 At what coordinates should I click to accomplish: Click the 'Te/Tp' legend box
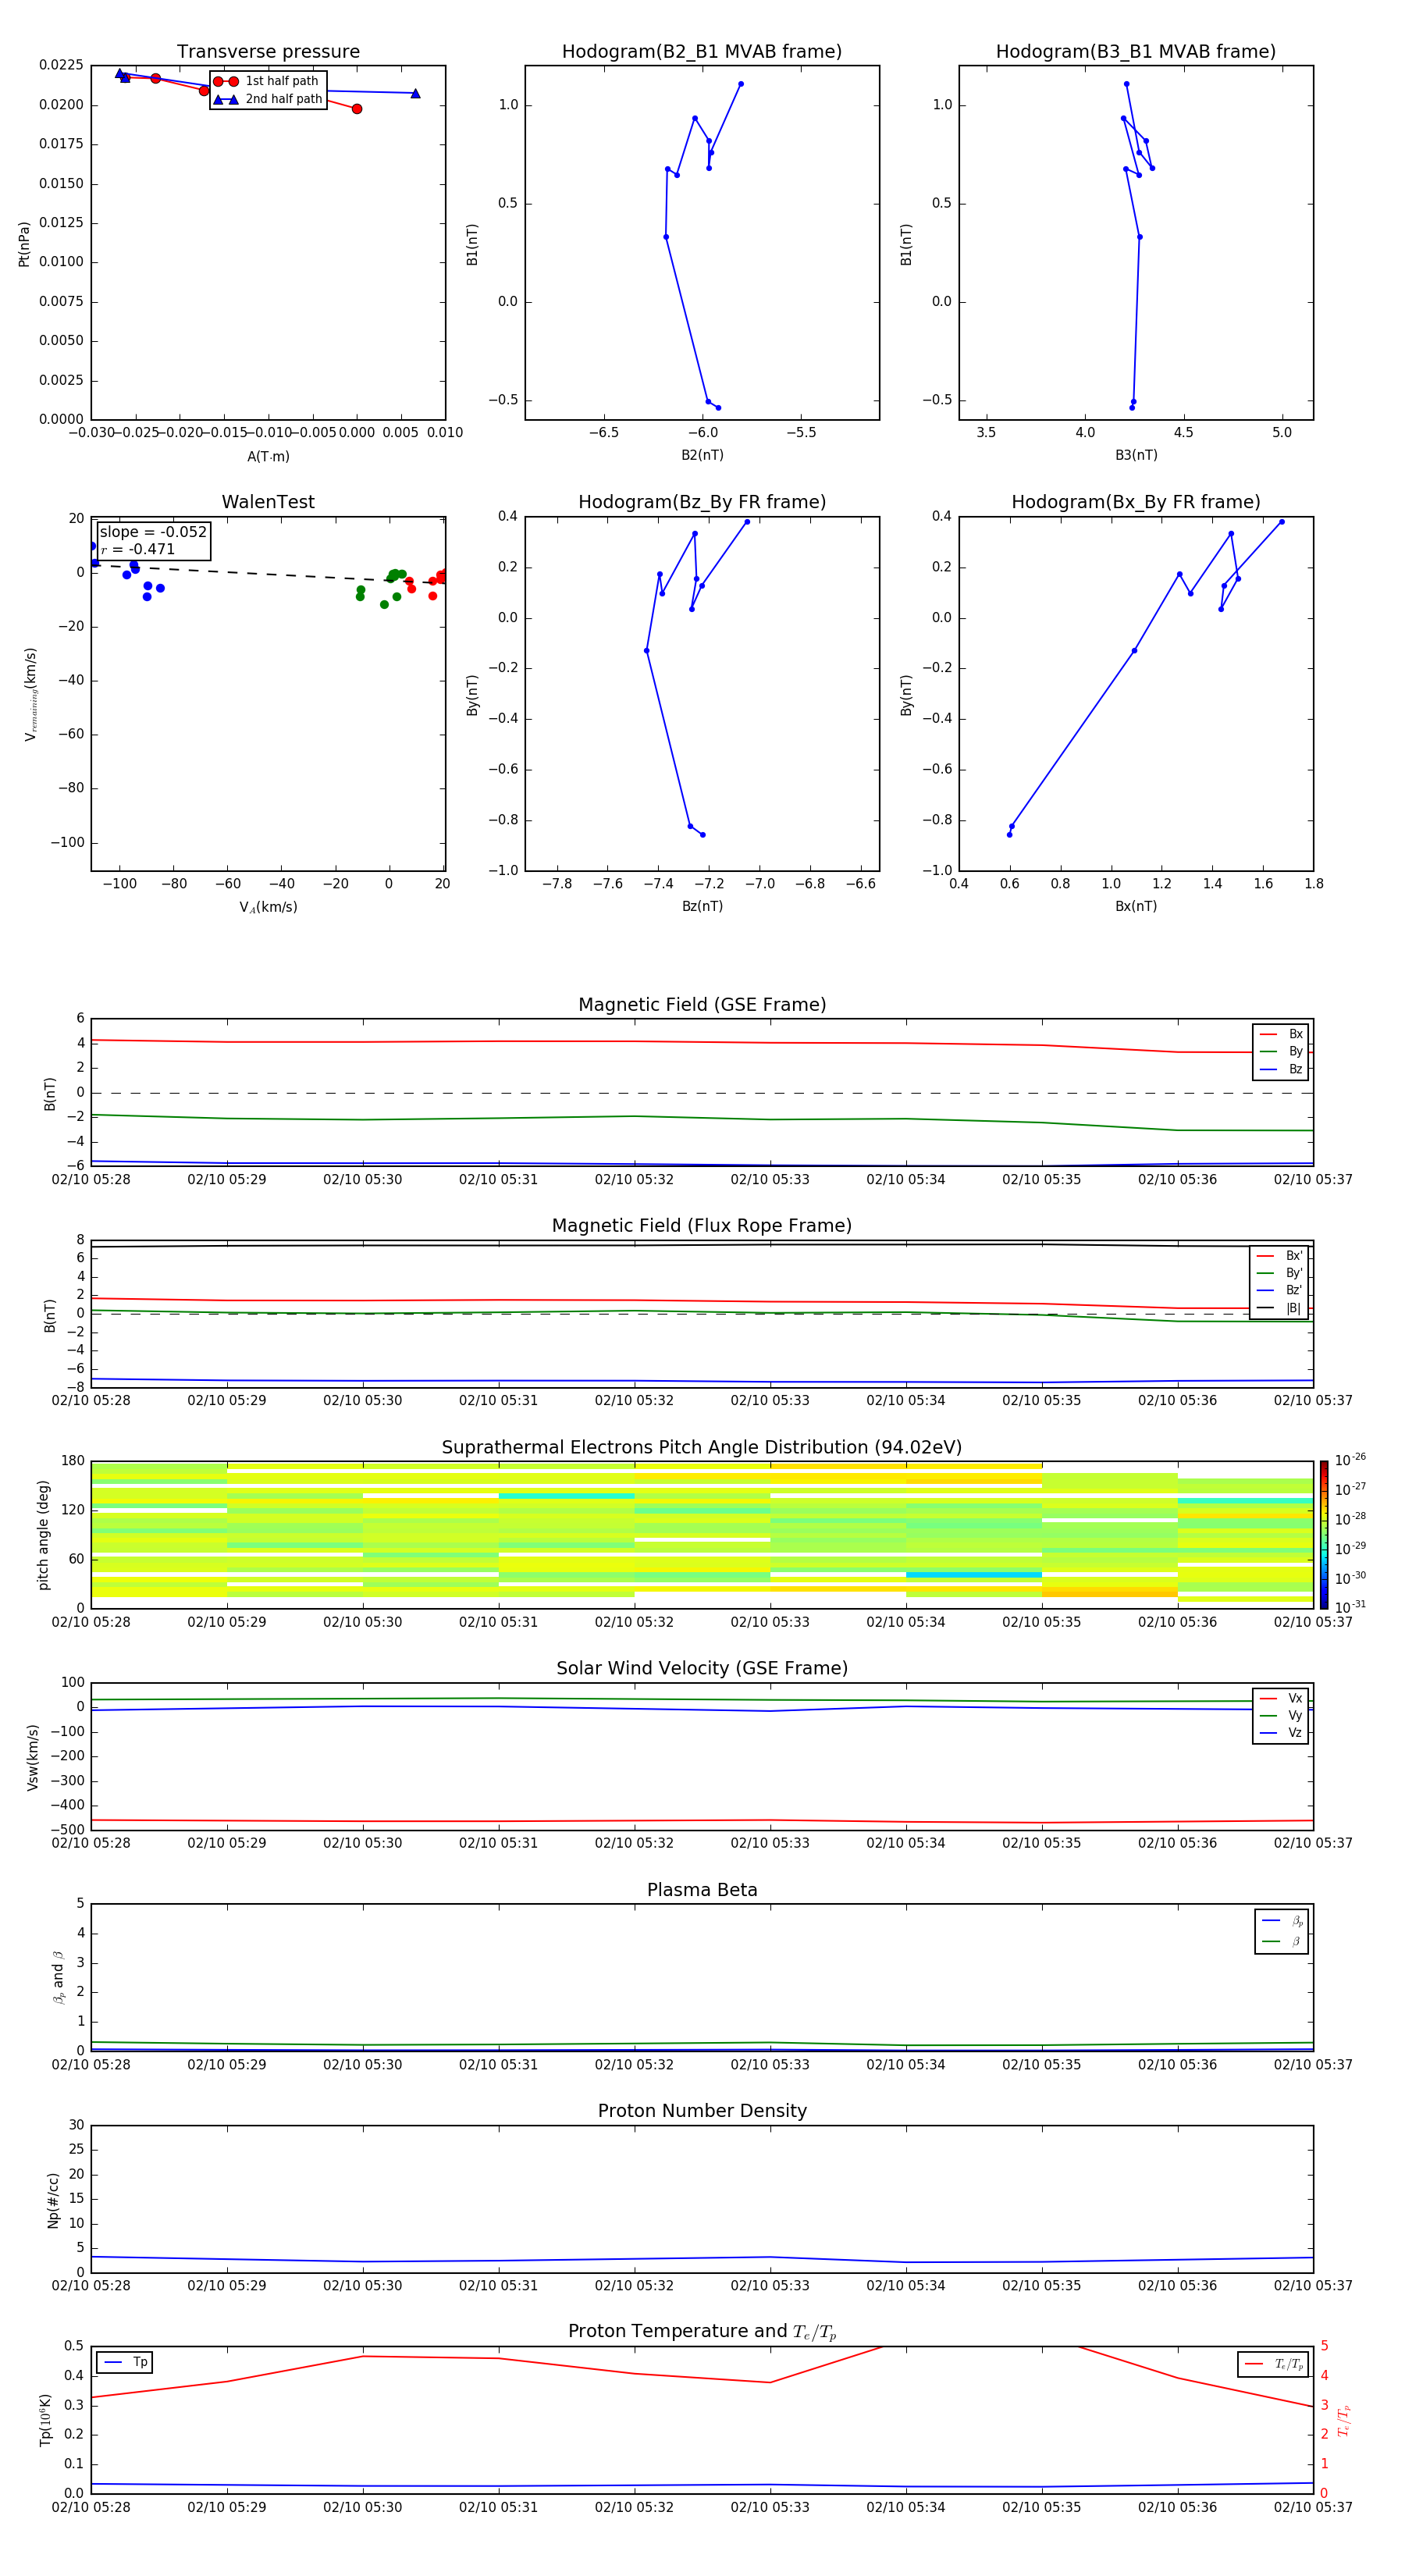point(1273,2364)
